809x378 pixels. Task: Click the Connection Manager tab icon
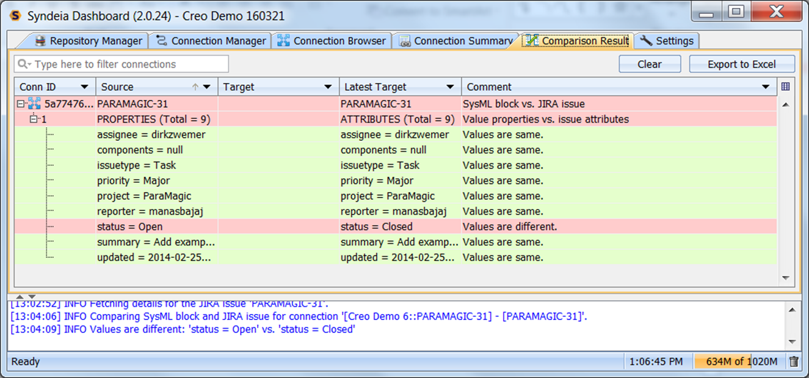coord(162,41)
